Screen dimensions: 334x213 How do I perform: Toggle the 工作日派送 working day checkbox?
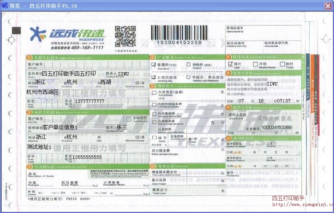point(154,77)
